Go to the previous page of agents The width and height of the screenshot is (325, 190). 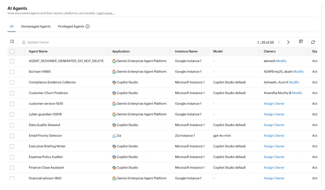point(279,42)
